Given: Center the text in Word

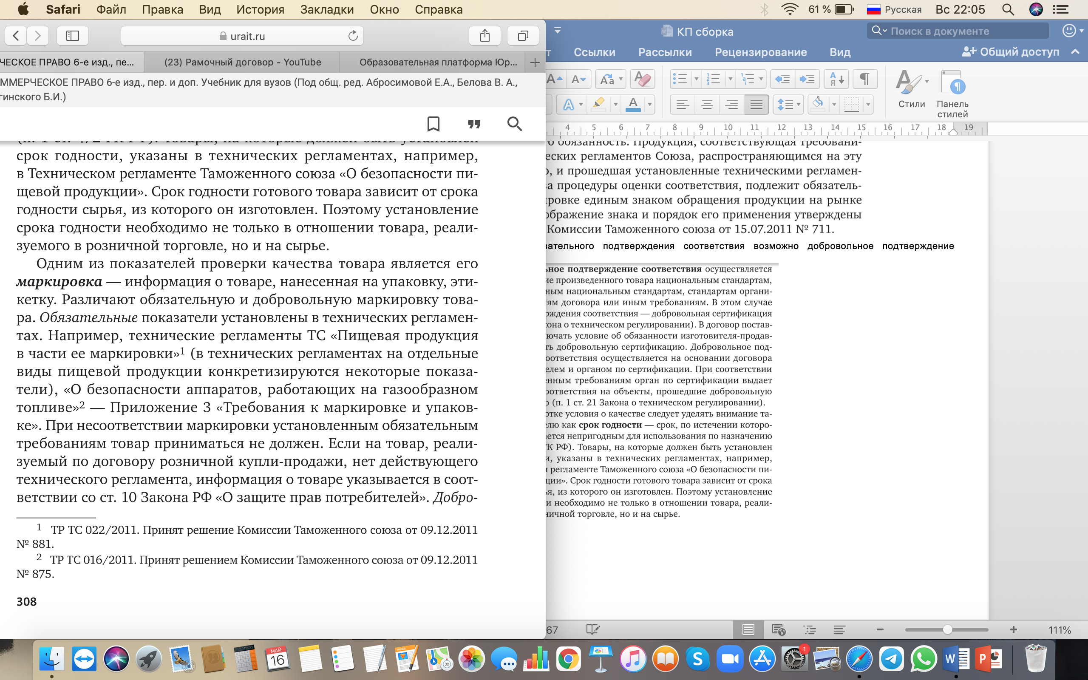Looking at the screenshot, I should tap(707, 105).
